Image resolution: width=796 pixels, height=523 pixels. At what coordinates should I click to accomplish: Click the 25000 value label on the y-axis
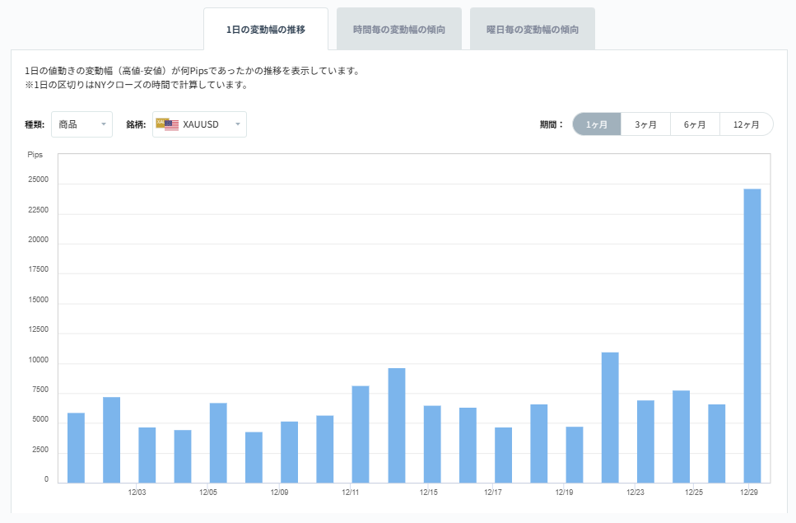[x=40, y=179]
